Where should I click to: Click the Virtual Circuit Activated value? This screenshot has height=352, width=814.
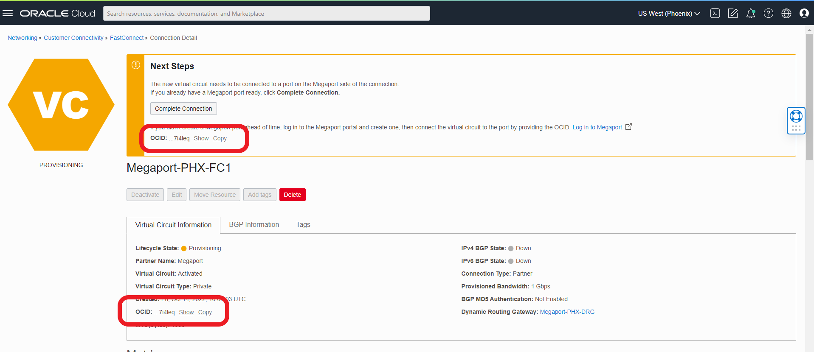pos(190,274)
